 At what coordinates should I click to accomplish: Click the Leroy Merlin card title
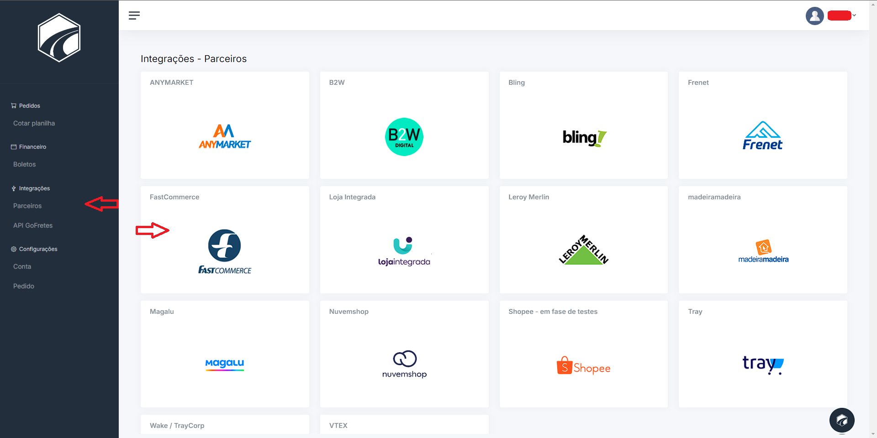coord(529,197)
